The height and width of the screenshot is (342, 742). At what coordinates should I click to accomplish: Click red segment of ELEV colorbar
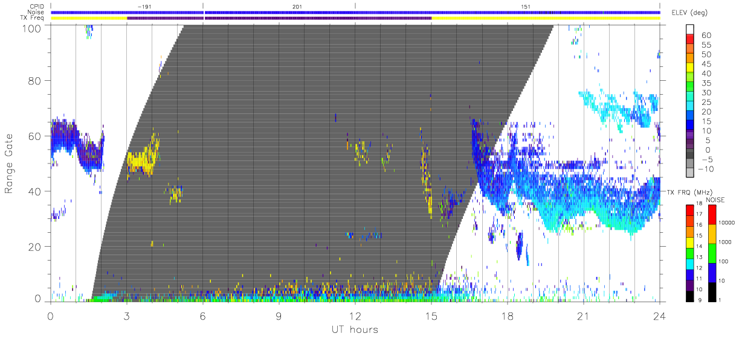click(690, 39)
